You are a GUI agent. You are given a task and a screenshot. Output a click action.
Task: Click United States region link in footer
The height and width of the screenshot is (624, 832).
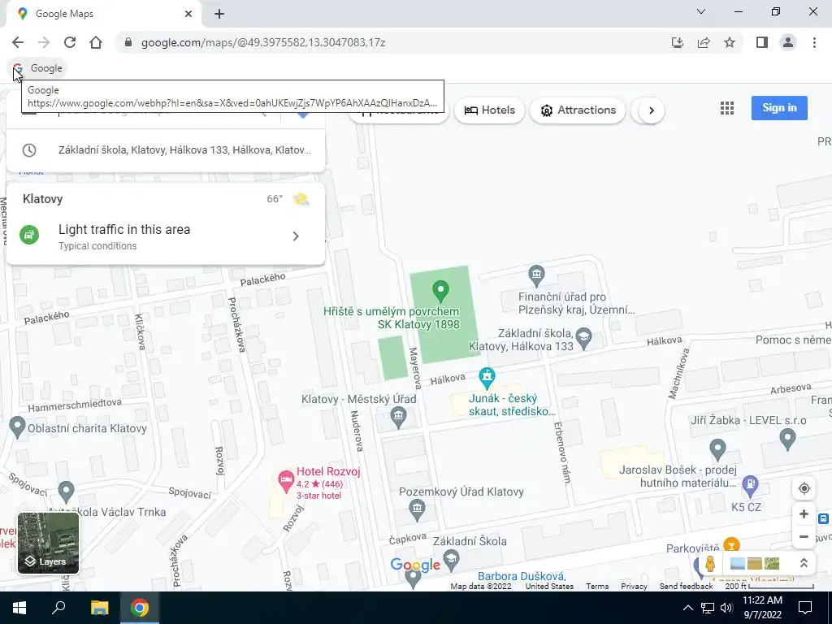549,587
